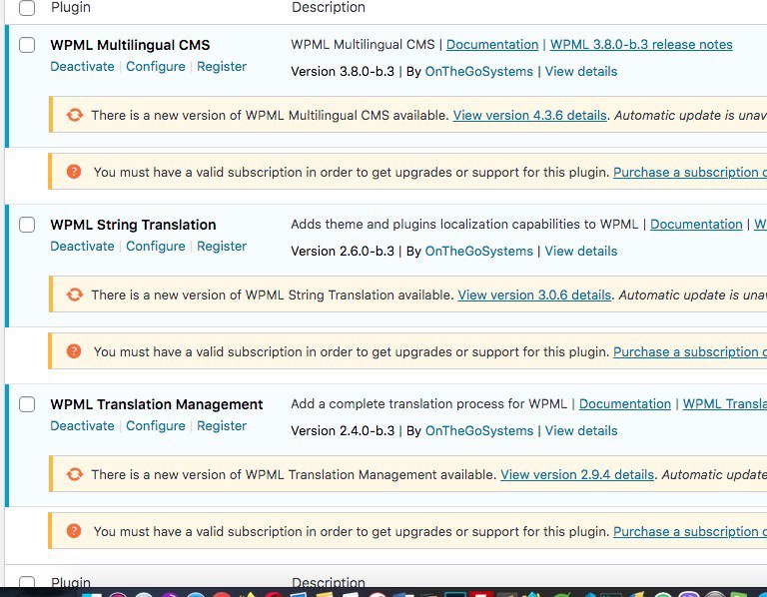This screenshot has height=597, width=767.
Task: Click update icon in WPML Translation Management notice
Action: pyautogui.click(x=75, y=474)
